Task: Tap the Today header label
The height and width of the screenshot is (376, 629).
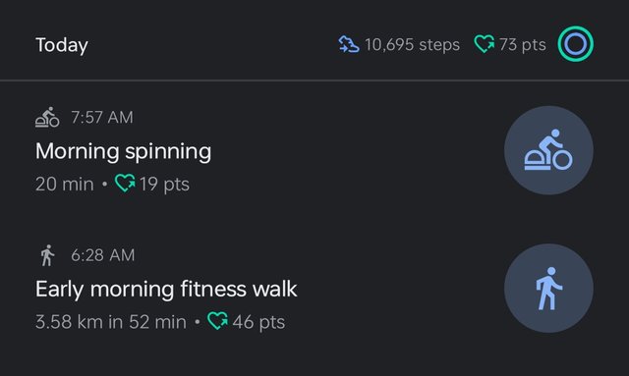Action: 62,45
